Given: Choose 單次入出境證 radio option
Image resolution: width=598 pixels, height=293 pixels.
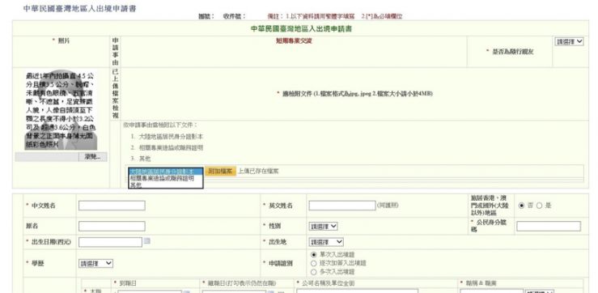Looking at the screenshot, I should [314, 254].
